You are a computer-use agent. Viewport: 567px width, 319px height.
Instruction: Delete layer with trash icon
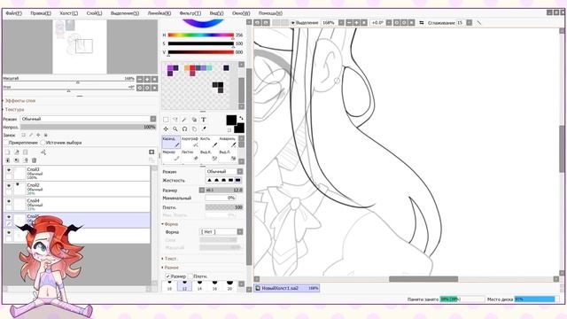click(34, 160)
